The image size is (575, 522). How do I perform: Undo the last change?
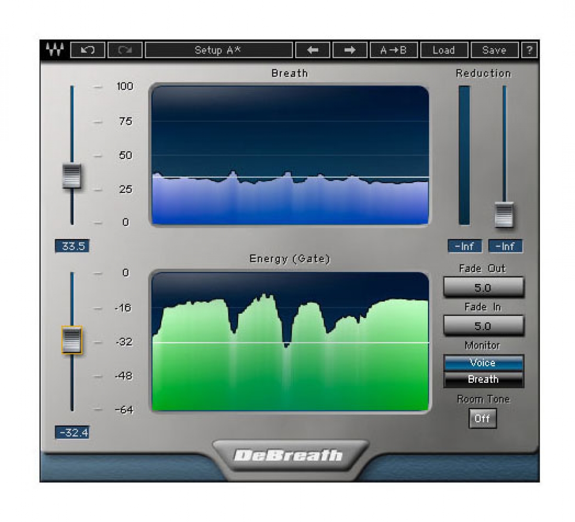click(x=88, y=50)
